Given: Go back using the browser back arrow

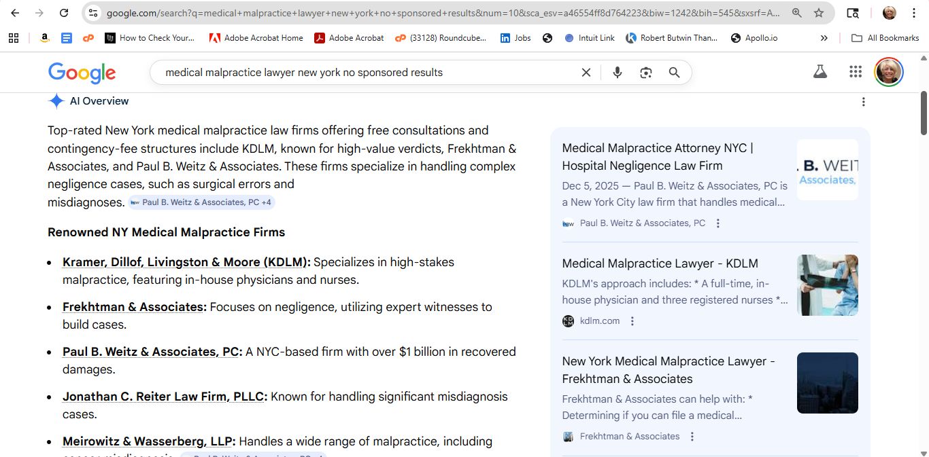Looking at the screenshot, I should (15, 13).
